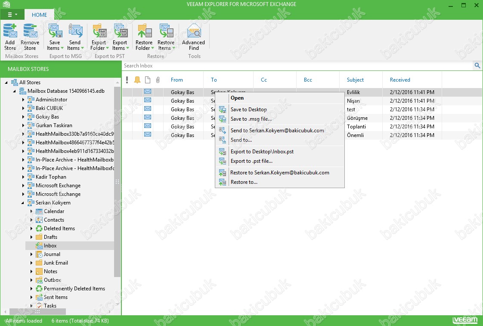Click the Restore Items ribbon icon
Image resolution: width=483 pixels, height=326 pixels.
pyautogui.click(x=166, y=31)
